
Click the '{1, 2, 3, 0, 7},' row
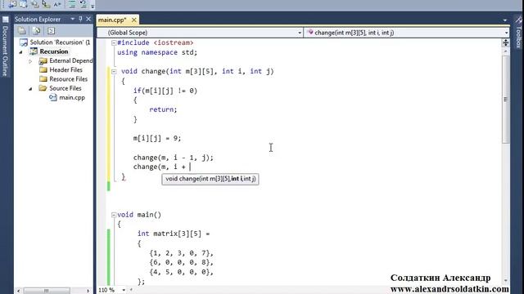tap(181, 253)
